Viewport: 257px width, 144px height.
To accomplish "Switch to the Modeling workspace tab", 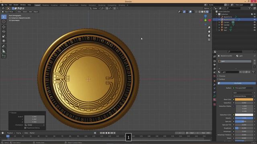I will tap(45, 5).
